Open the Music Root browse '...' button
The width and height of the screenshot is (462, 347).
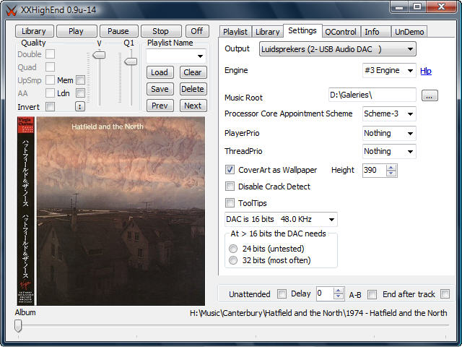[430, 95]
